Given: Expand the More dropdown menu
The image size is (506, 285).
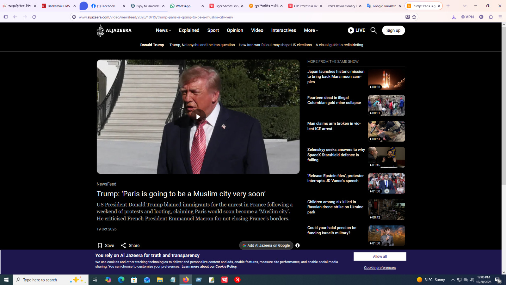Looking at the screenshot, I should (x=311, y=30).
